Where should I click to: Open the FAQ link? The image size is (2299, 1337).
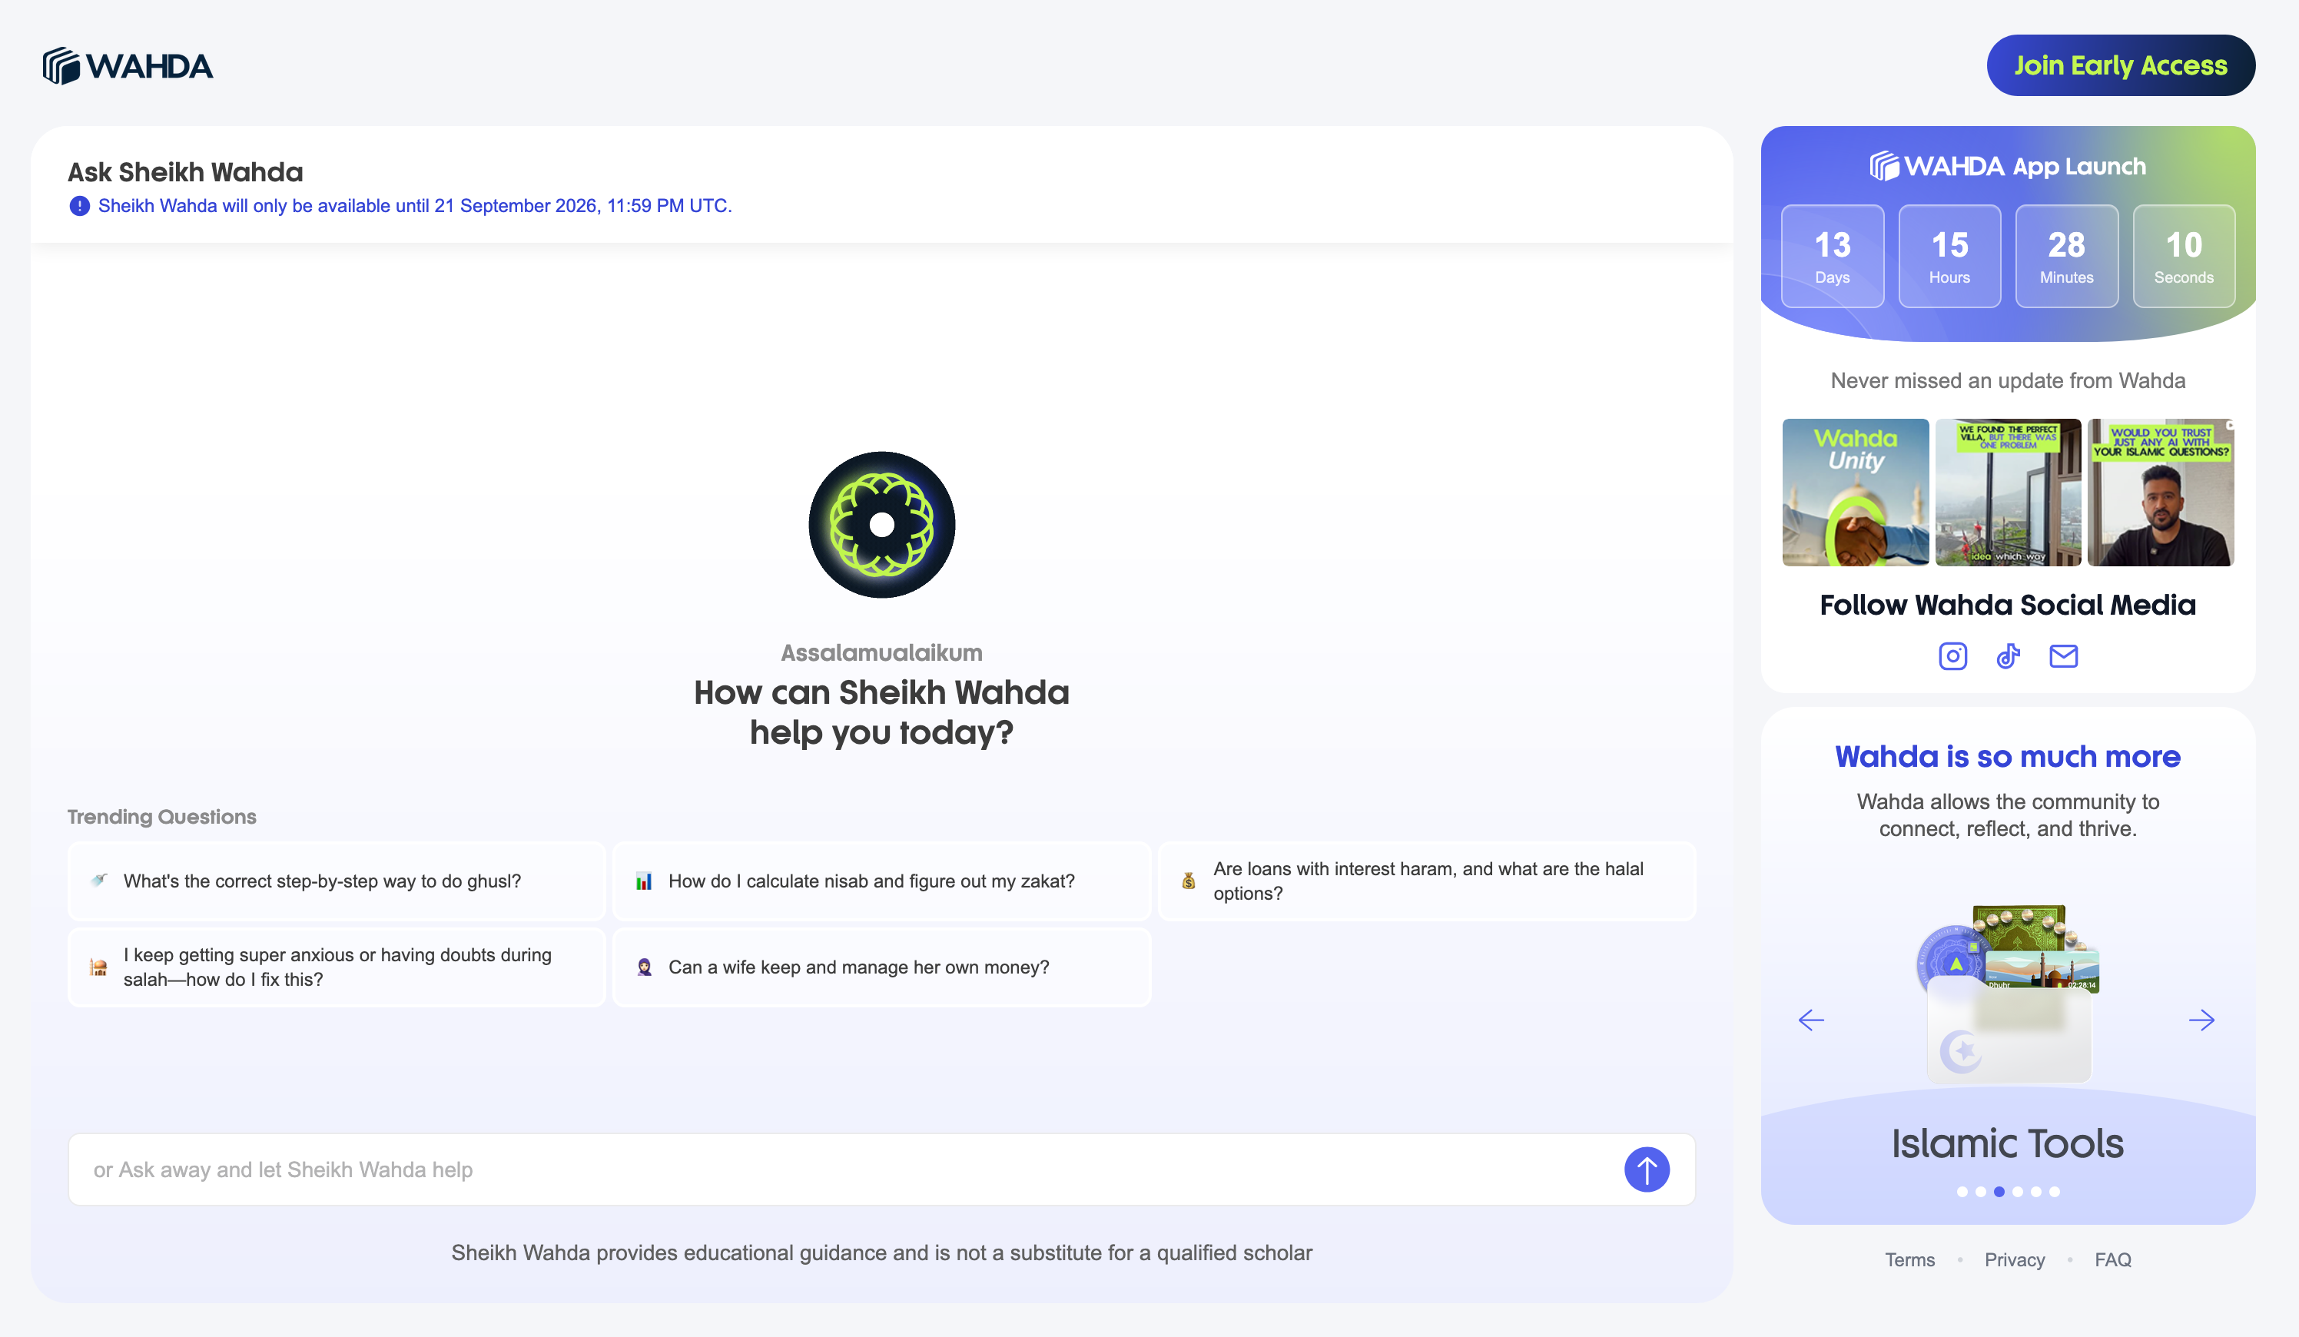pos(2112,1259)
